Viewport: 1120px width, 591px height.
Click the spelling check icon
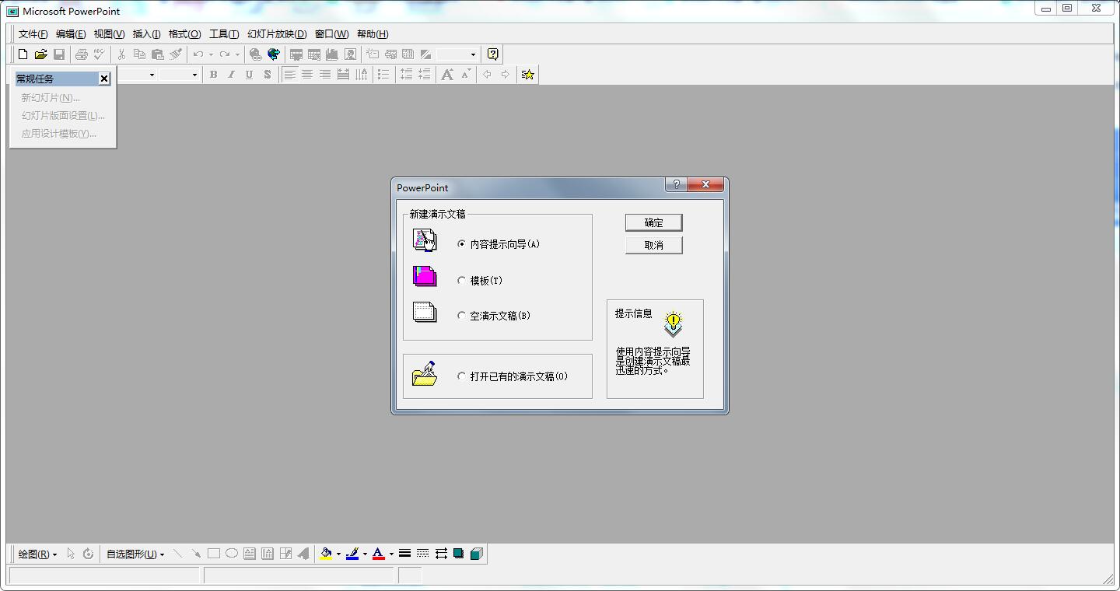click(x=98, y=54)
